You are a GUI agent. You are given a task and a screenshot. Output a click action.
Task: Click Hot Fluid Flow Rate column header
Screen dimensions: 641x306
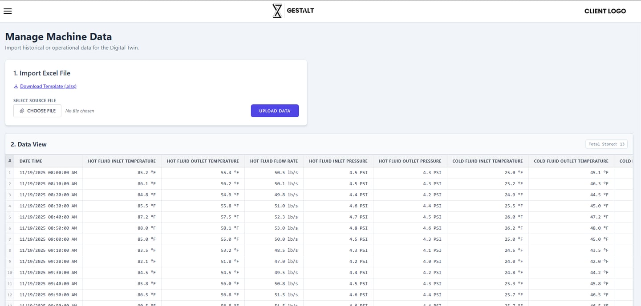coord(274,161)
